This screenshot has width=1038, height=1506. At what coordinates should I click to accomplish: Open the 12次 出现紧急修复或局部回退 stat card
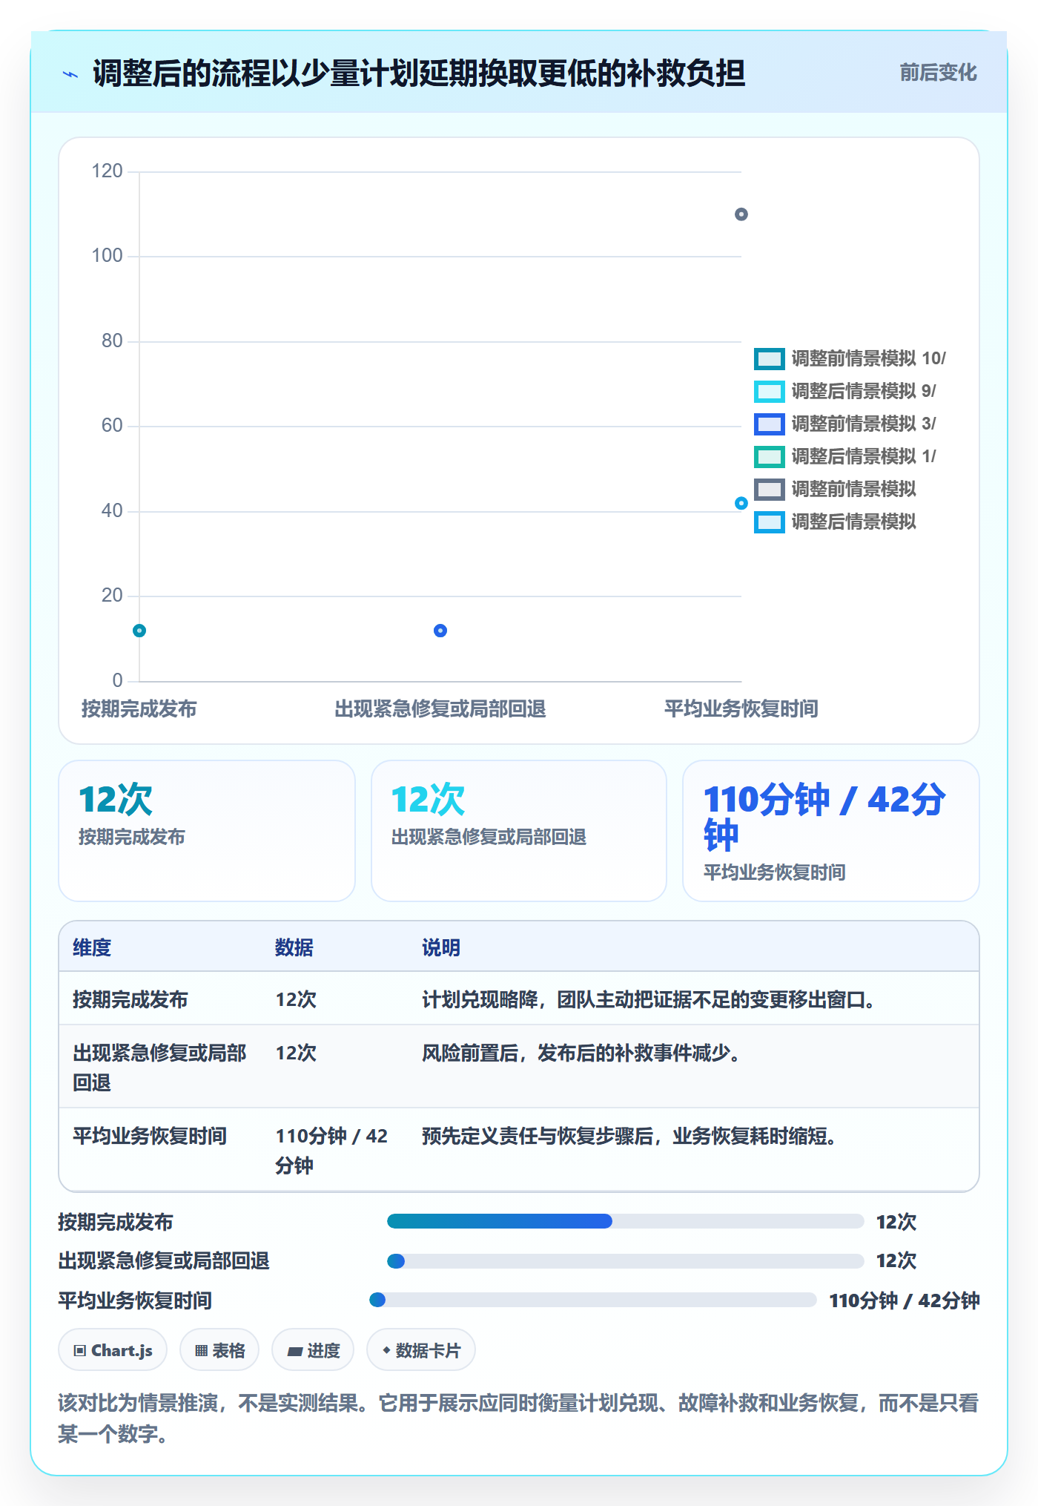pos(519,831)
